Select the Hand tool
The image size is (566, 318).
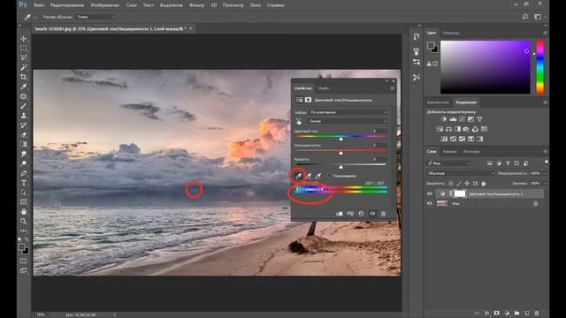[x=24, y=212]
